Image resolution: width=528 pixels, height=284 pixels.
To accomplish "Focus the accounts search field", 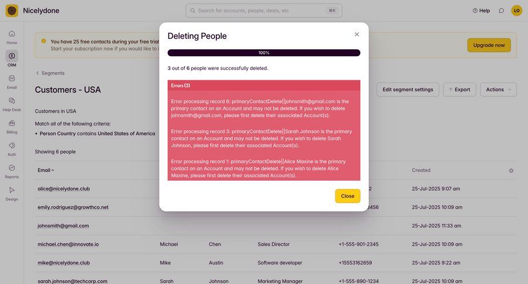I will point(264,11).
